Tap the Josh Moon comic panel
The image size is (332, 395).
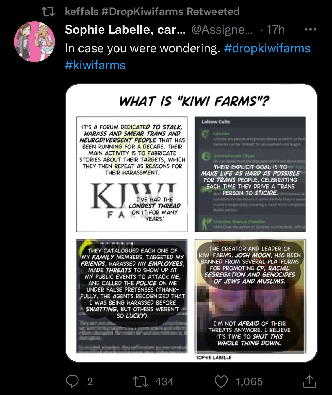tap(250, 296)
